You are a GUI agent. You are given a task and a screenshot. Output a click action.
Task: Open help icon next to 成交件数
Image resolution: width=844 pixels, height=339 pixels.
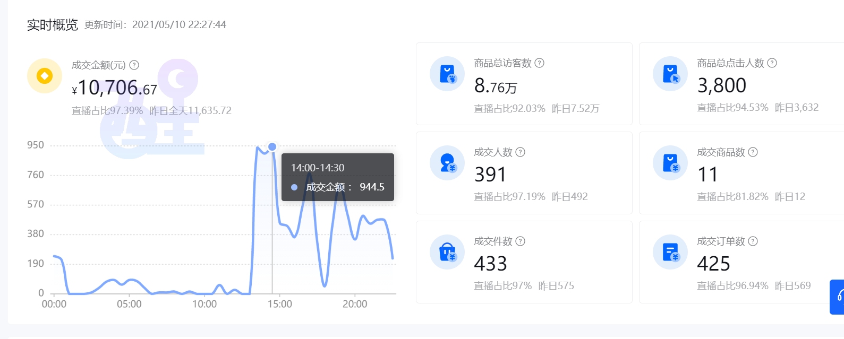click(x=521, y=241)
